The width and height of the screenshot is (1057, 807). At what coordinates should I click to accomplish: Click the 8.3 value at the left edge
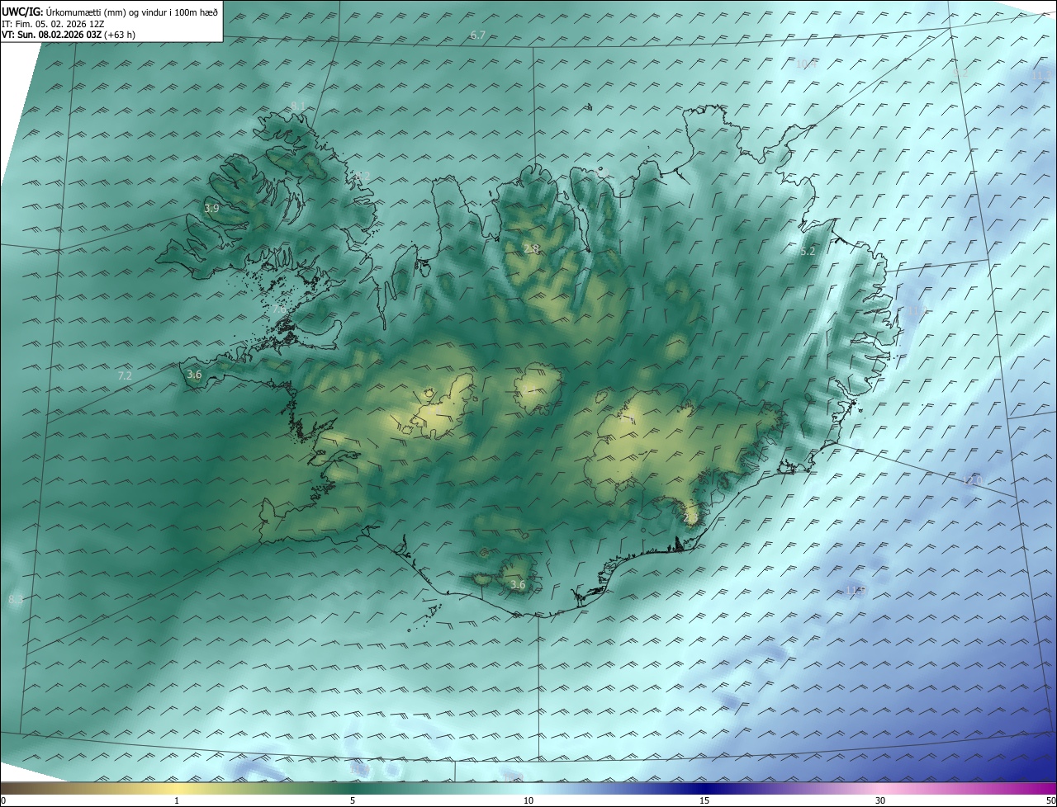pyautogui.click(x=16, y=600)
